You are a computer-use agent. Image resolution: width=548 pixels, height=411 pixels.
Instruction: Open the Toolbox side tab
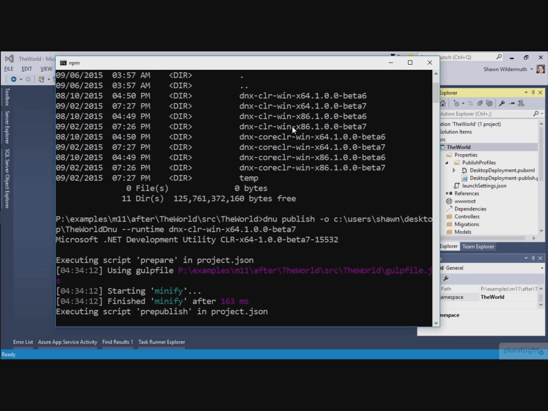click(x=7, y=97)
